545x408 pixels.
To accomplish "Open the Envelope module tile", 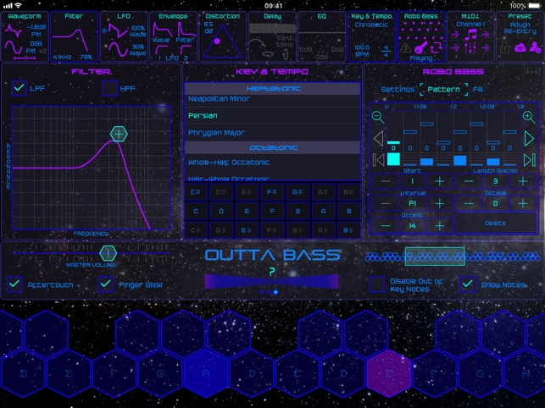I will coord(173,36).
